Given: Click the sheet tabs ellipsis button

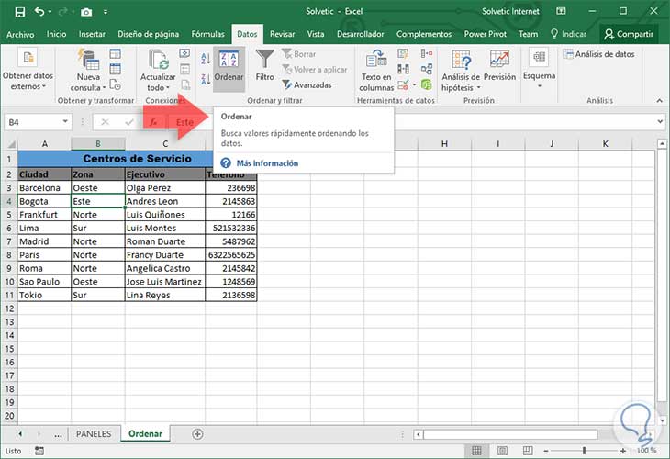Looking at the screenshot, I should pos(59,434).
